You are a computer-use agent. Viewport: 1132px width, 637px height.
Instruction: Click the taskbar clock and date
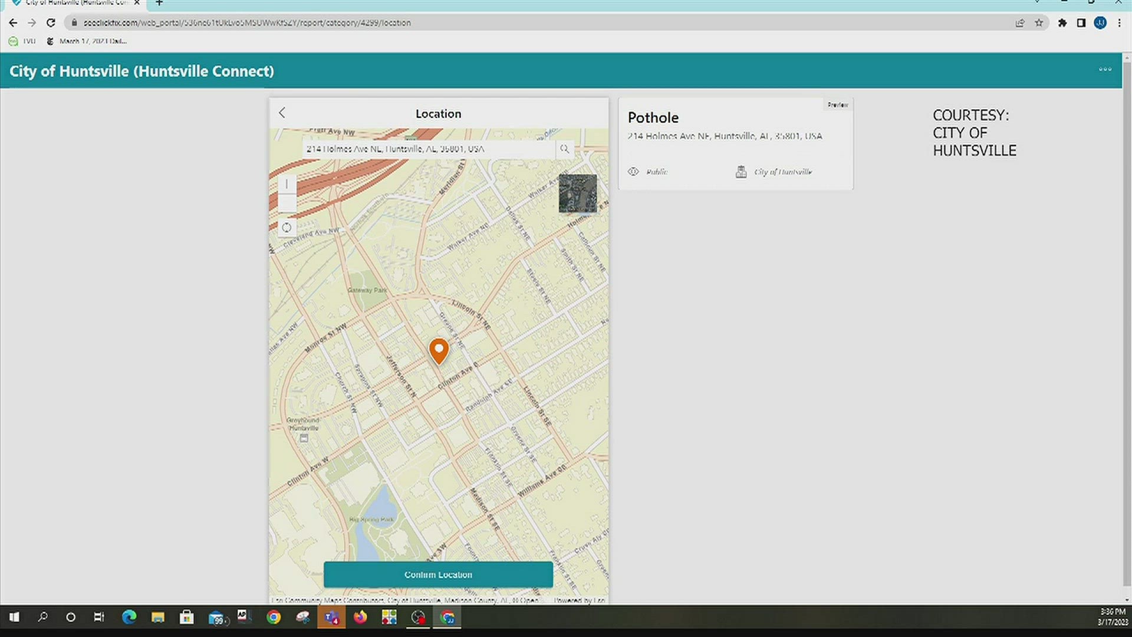point(1113,617)
